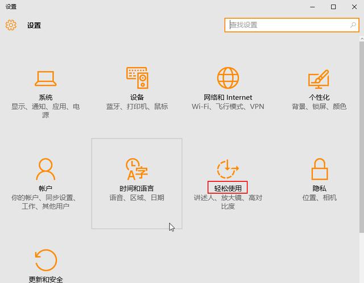Screen dimensions: 364x283
Task: Click the 隐私 label
Action: (x=319, y=188)
